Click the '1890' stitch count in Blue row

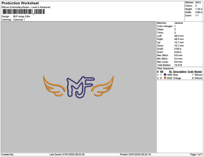169,75
